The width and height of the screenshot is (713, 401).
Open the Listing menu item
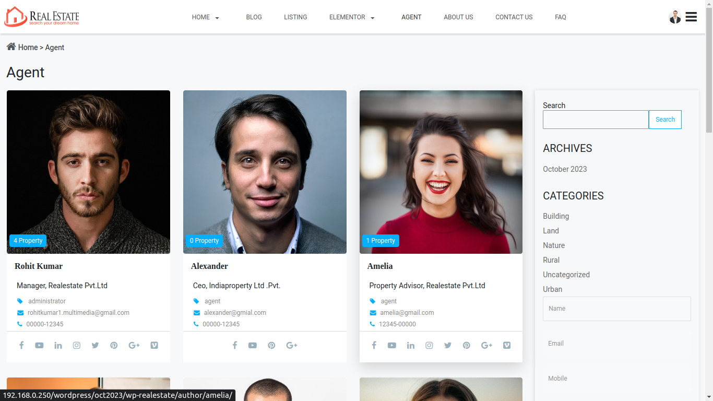pos(295,17)
